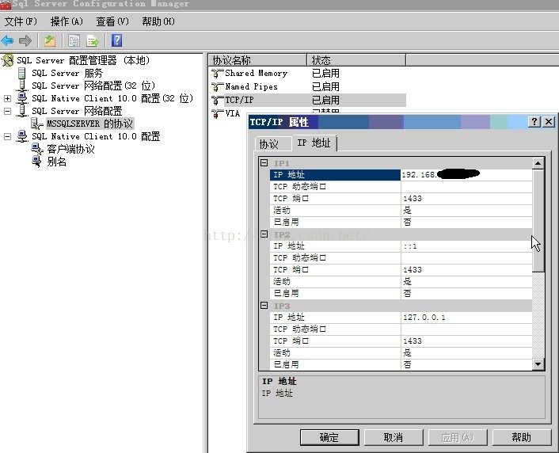This screenshot has height=453, width=559.
Task: Open the 查看(V) menu
Action: point(112,21)
